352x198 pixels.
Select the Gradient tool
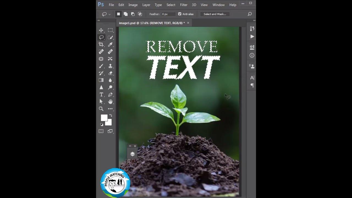pos(101,80)
